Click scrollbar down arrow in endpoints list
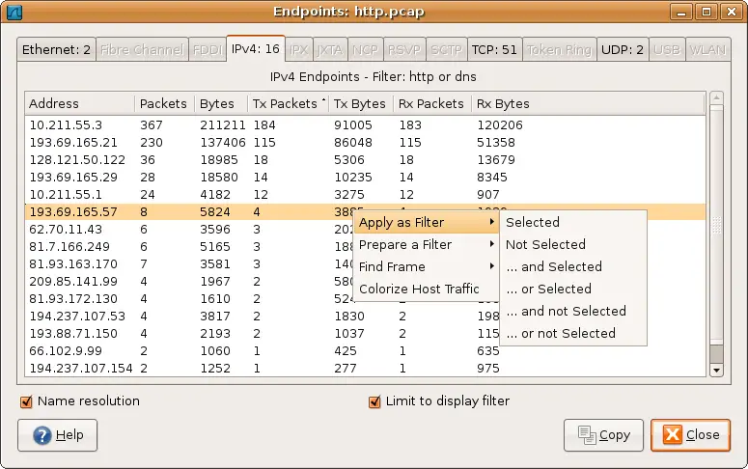This screenshot has width=748, height=469. point(716,369)
